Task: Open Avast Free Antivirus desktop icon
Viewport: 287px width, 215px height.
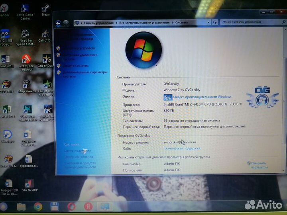Action: pos(26,60)
